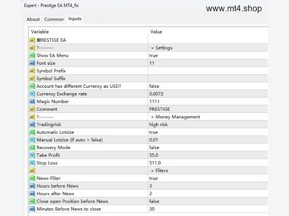Click the string icon in Money Management separator row
Screen dimensions: 289x216
point(32,117)
